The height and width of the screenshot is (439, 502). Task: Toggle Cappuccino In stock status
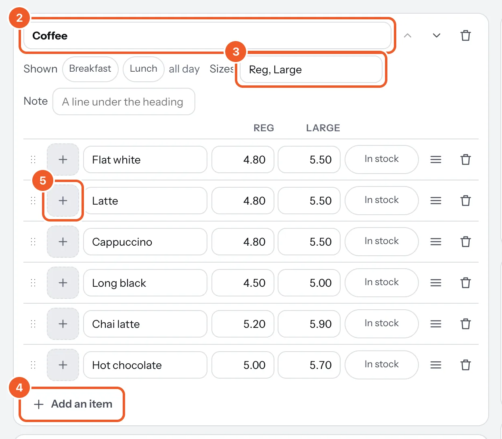pos(382,242)
